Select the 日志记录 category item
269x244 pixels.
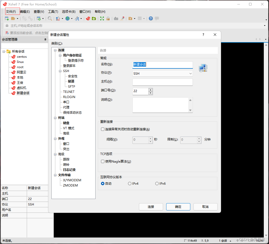(x=69, y=170)
